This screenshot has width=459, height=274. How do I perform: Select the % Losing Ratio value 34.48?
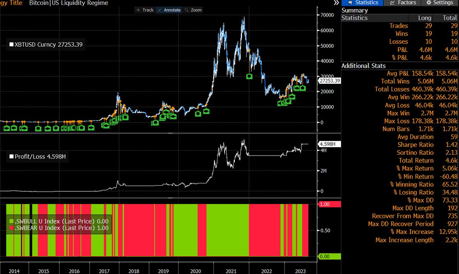coord(450,192)
